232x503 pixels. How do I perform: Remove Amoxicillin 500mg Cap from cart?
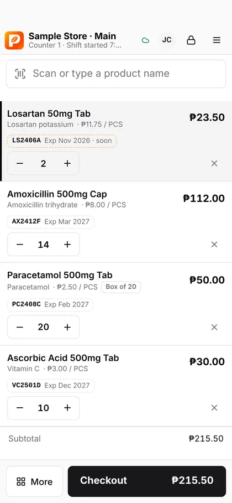pyautogui.click(x=214, y=245)
